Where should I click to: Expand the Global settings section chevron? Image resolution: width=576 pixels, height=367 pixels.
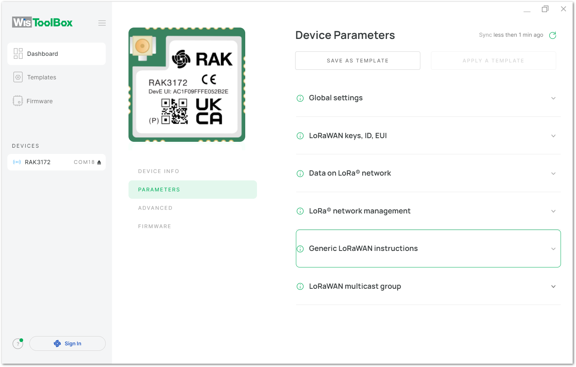tap(553, 98)
